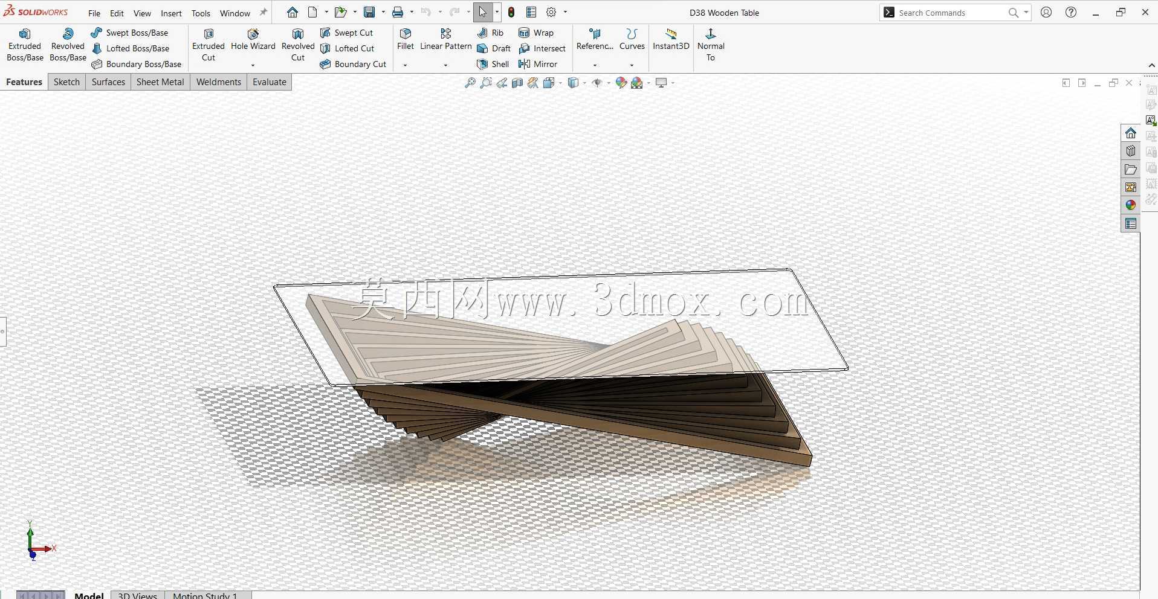The width and height of the screenshot is (1158, 599).
Task: Select the Boundary Cut feature
Action: 354,64
